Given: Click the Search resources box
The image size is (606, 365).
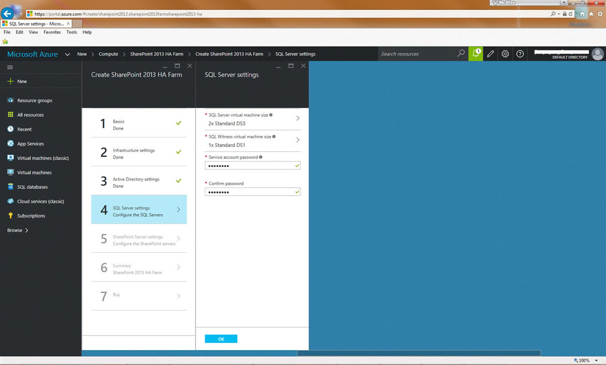Looking at the screenshot, I should tap(418, 54).
